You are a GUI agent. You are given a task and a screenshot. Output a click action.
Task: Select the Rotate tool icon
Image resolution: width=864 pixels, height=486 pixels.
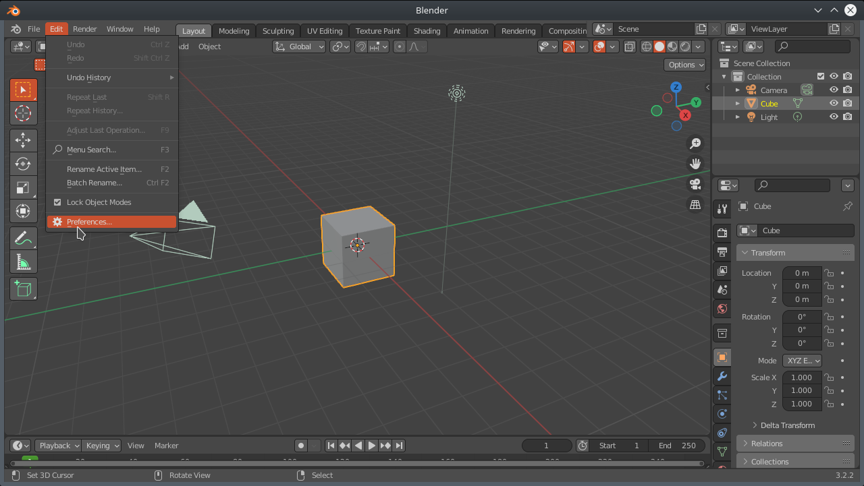click(x=23, y=164)
